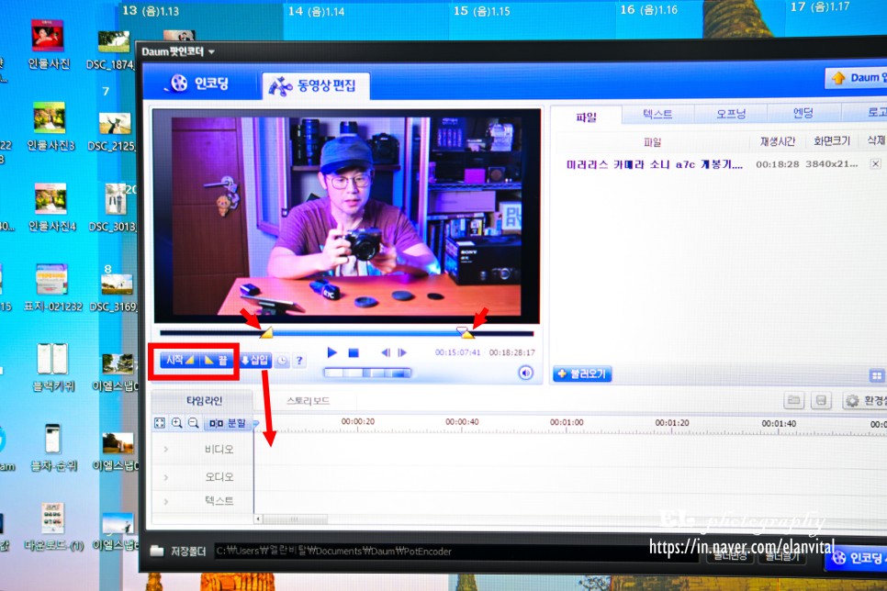Screen dimensions: 887x591
Task: Mute audio with the speaker icon
Action: (525, 373)
